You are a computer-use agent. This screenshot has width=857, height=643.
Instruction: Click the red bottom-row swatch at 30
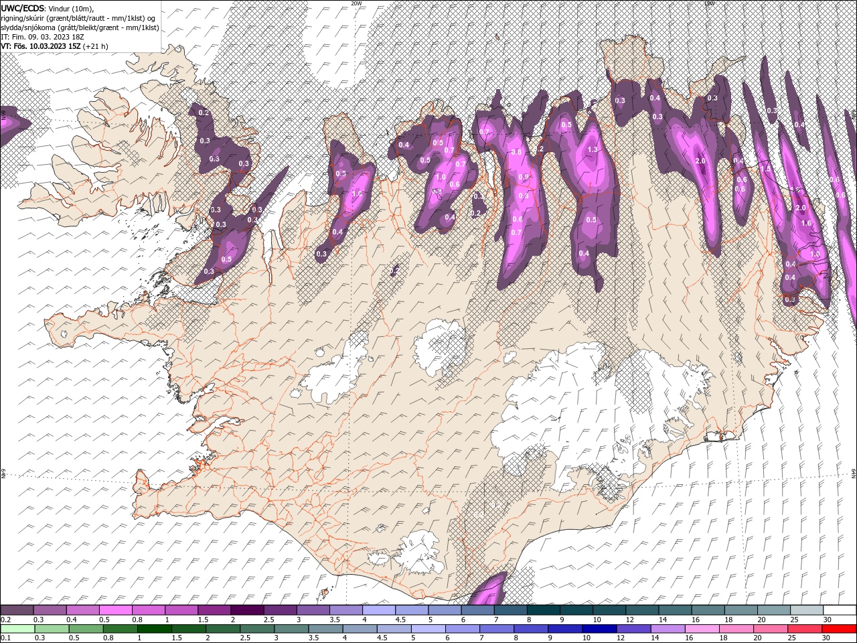click(x=839, y=629)
